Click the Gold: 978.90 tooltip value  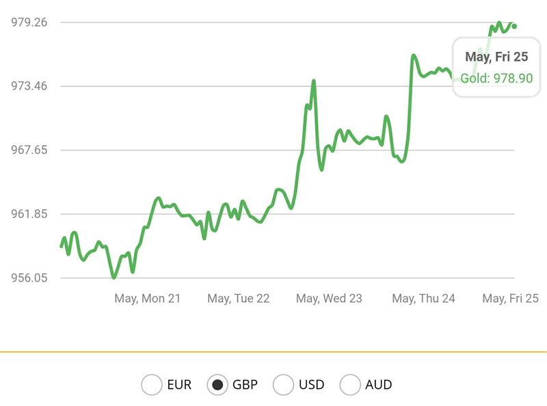click(496, 78)
